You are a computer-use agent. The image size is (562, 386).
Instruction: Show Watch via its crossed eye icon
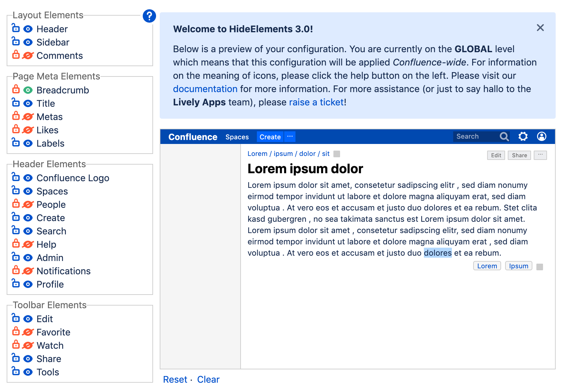click(x=28, y=345)
